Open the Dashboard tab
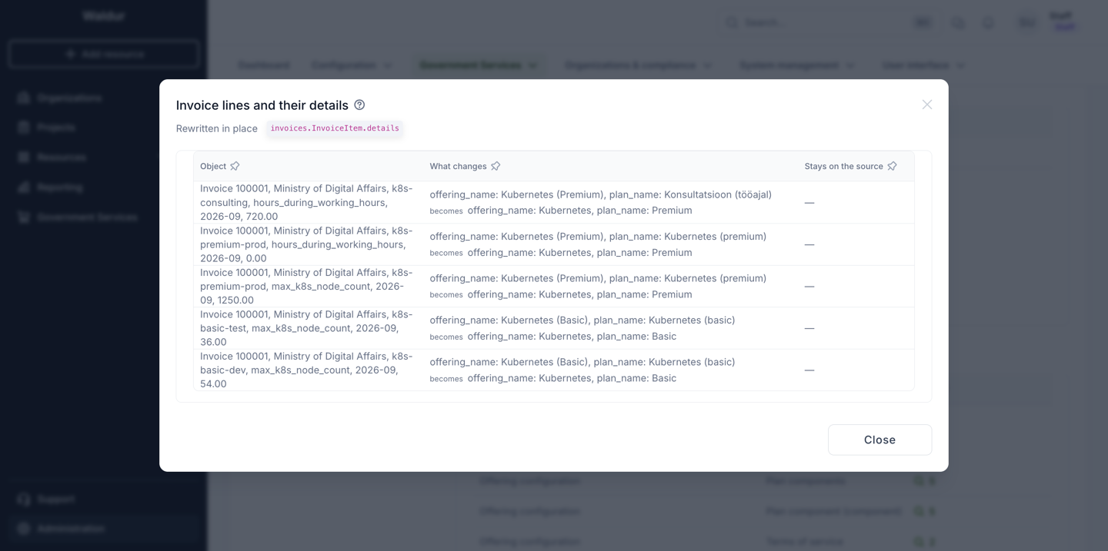 pyautogui.click(x=264, y=65)
